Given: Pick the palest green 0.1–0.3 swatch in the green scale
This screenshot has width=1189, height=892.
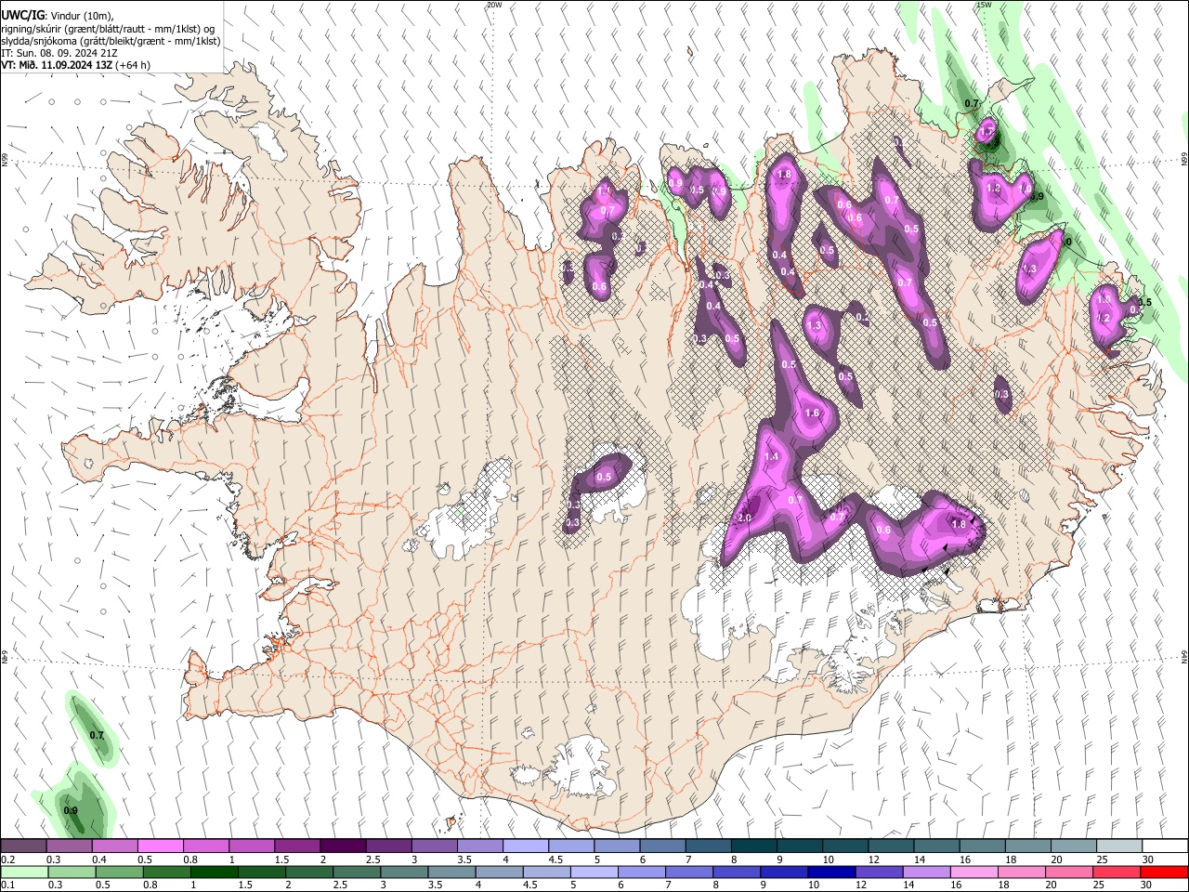Looking at the screenshot, I should (24, 872).
